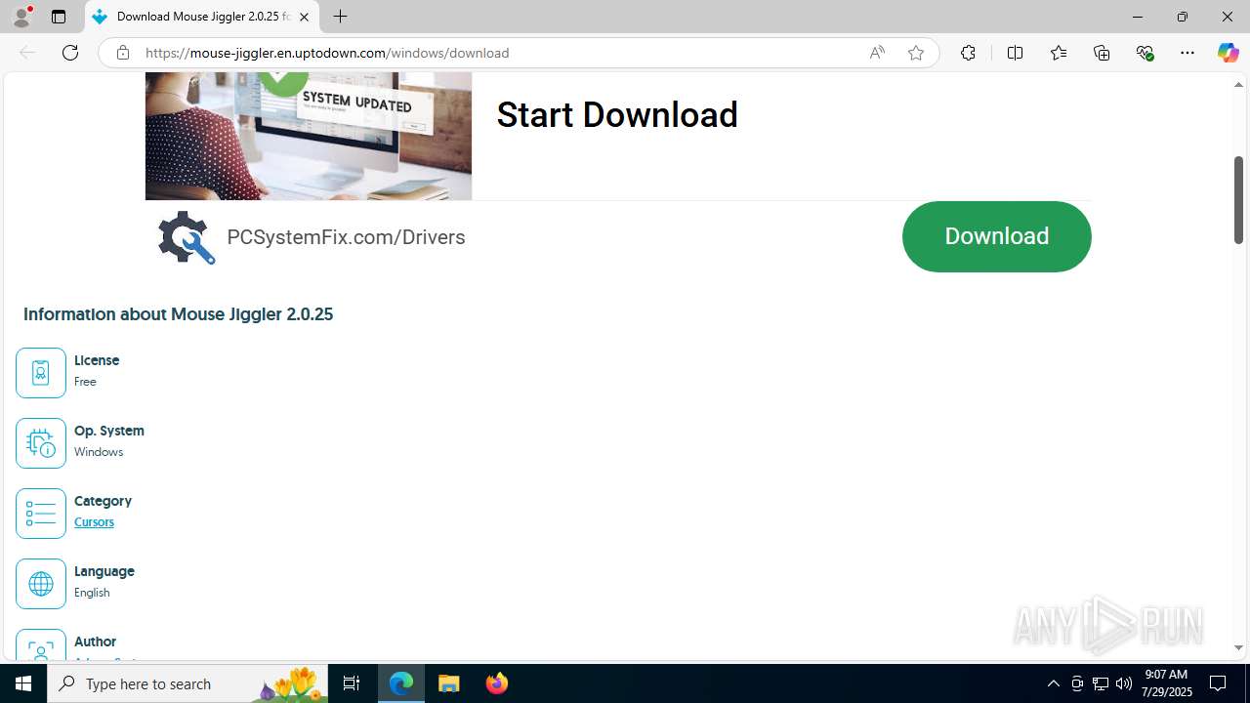Add page to favorites star icon
This screenshot has height=703, width=1250.
(915, 53)
